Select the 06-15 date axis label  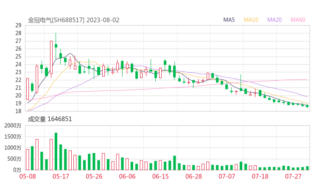(160, 176)
